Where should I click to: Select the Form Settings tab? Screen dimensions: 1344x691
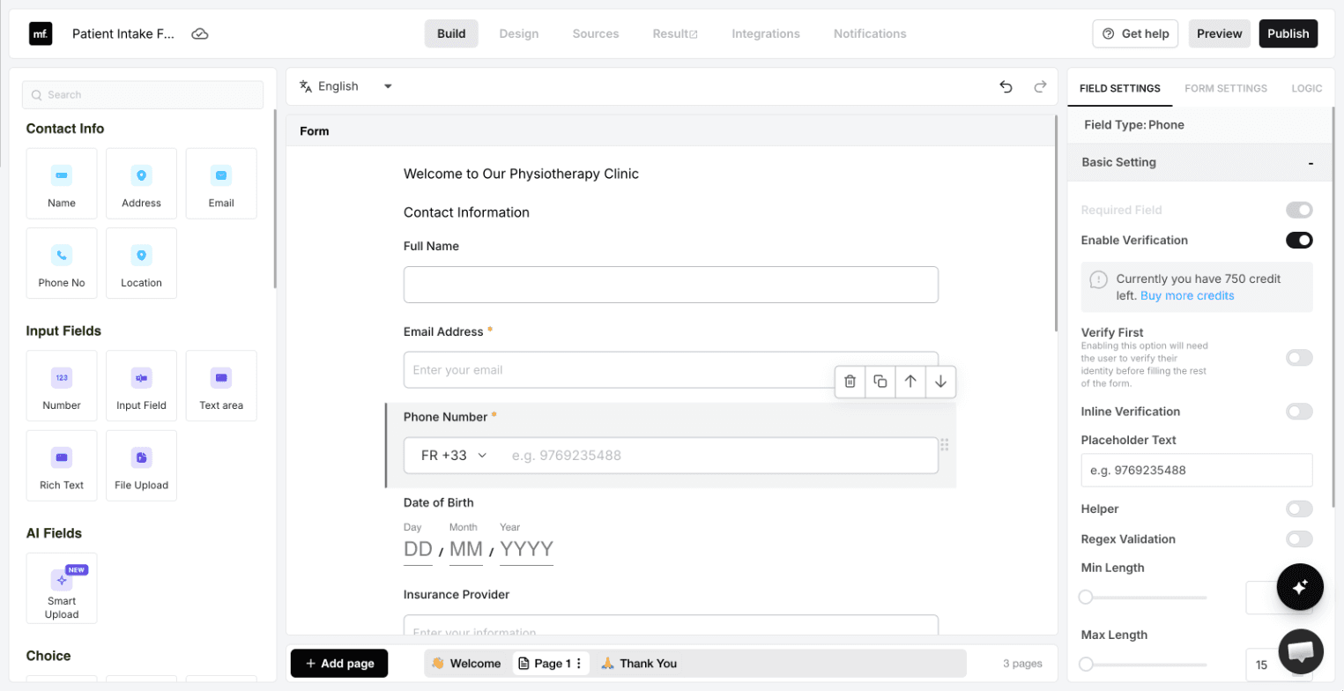pos(1226,88)
